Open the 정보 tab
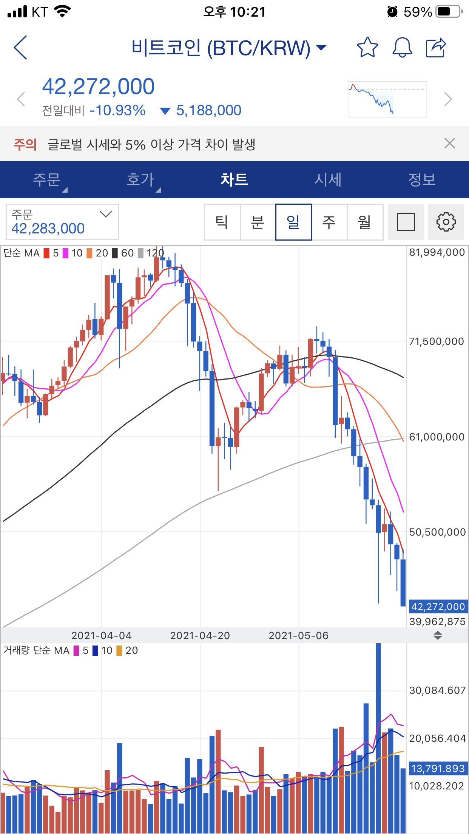The width and height of the screenshot is (469, 834). point(422,179)
